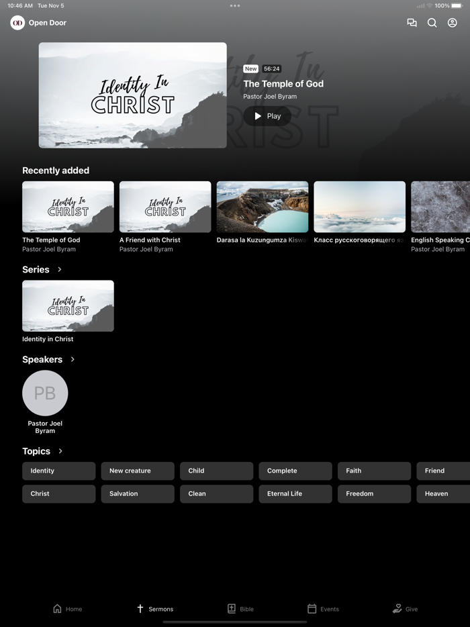Pick the Faith topic
The height and width of the screenshot is (627, 470).
(374, 471)
